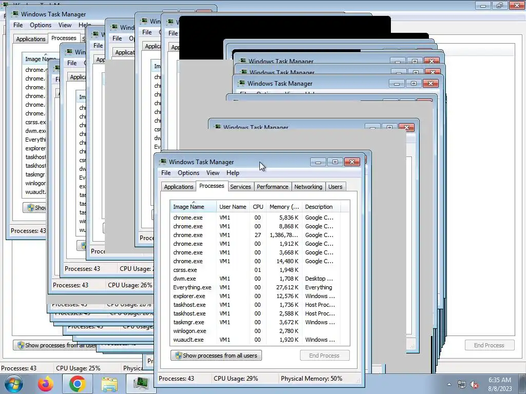Open View menu in leftmost Task Manager window
The image size is (526, 394).
coord(65,25)
